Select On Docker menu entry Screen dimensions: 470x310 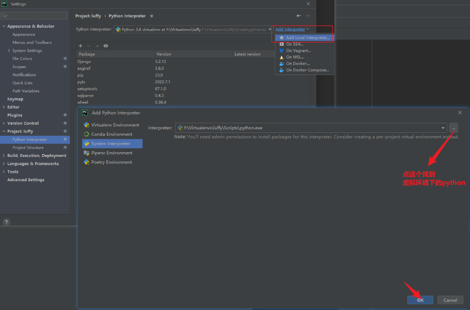pyautogui.click(x=305, y=63)
